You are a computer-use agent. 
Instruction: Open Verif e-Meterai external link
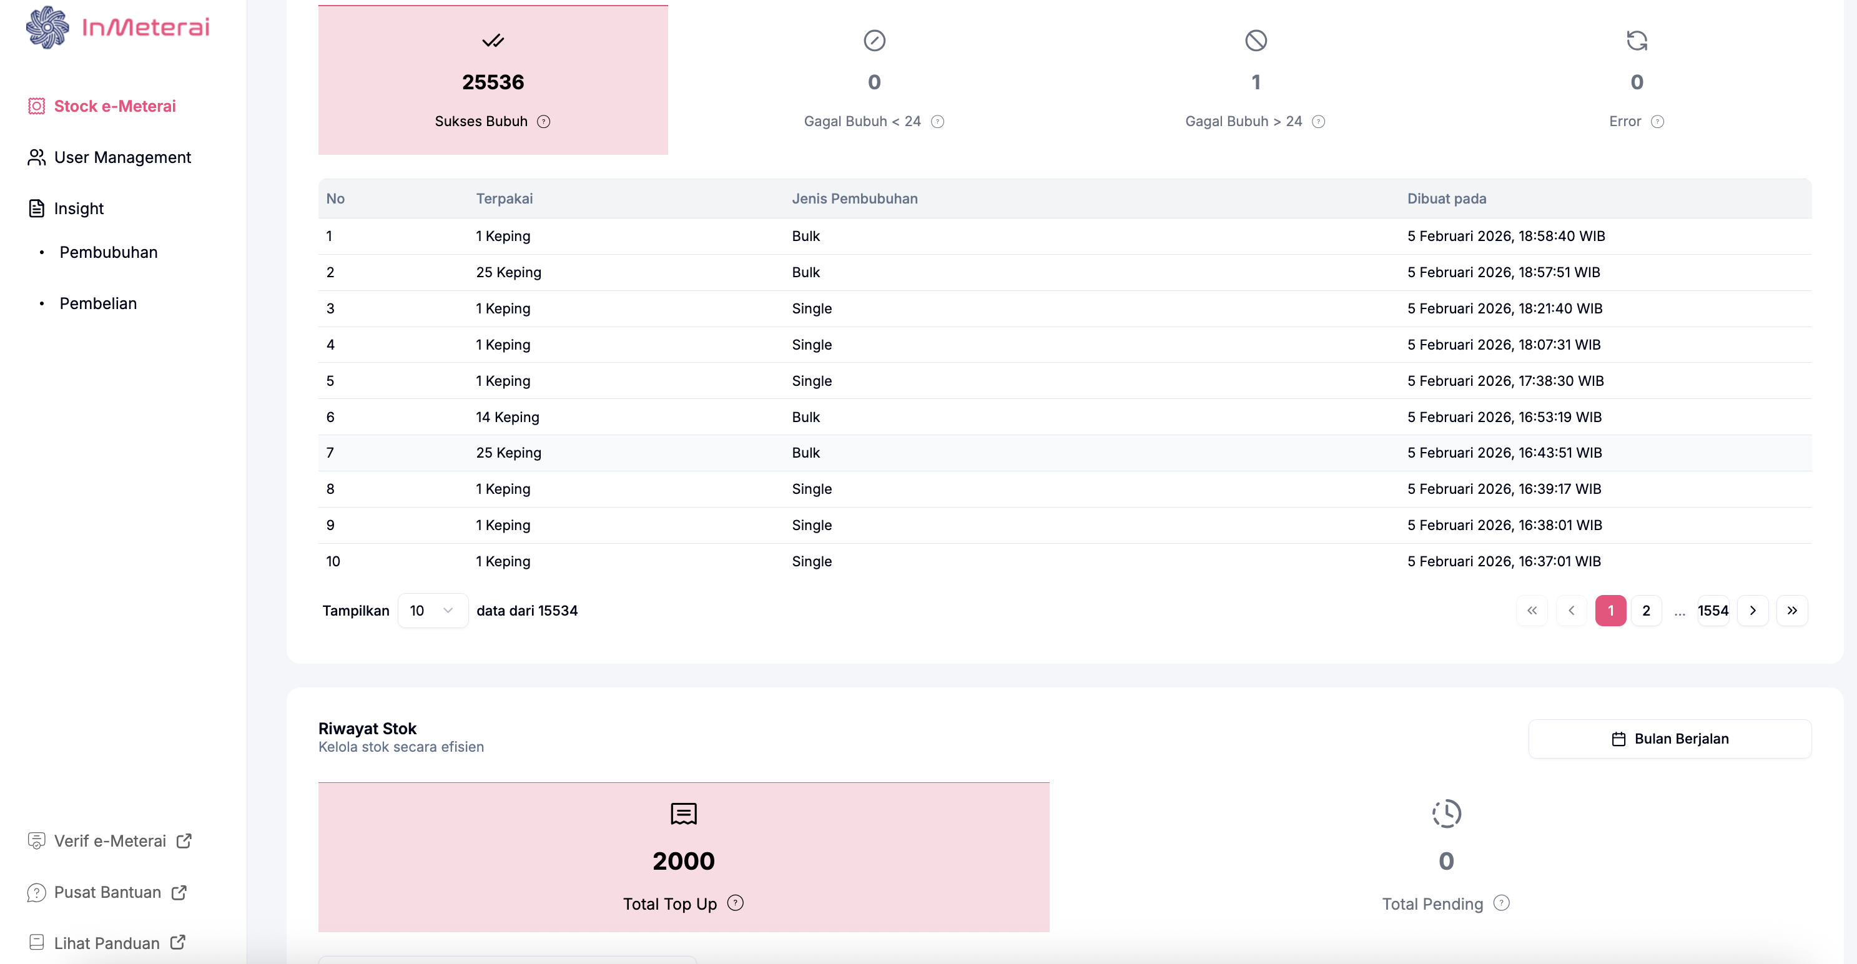coord(109,841)
